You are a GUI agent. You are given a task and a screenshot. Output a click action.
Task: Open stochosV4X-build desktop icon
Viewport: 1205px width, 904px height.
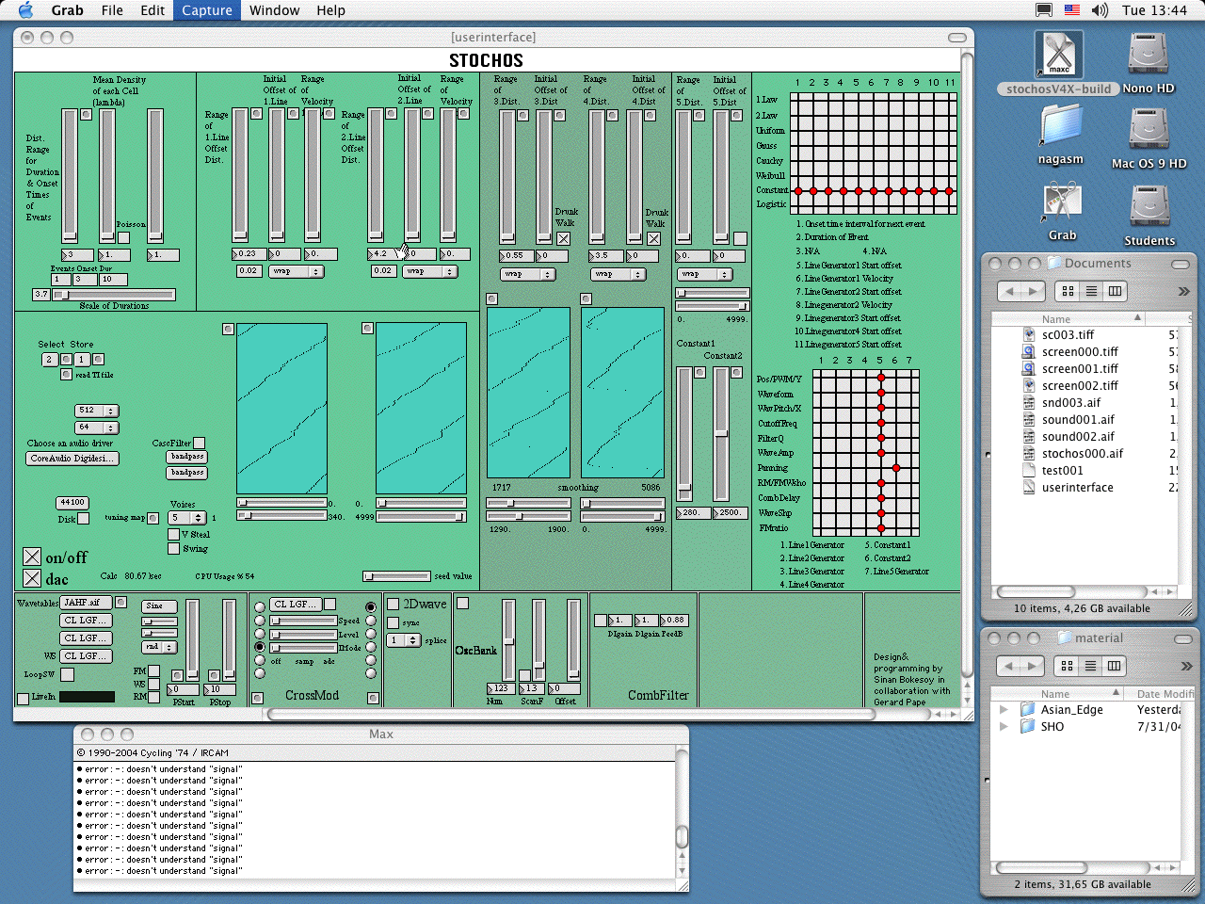1059,55
